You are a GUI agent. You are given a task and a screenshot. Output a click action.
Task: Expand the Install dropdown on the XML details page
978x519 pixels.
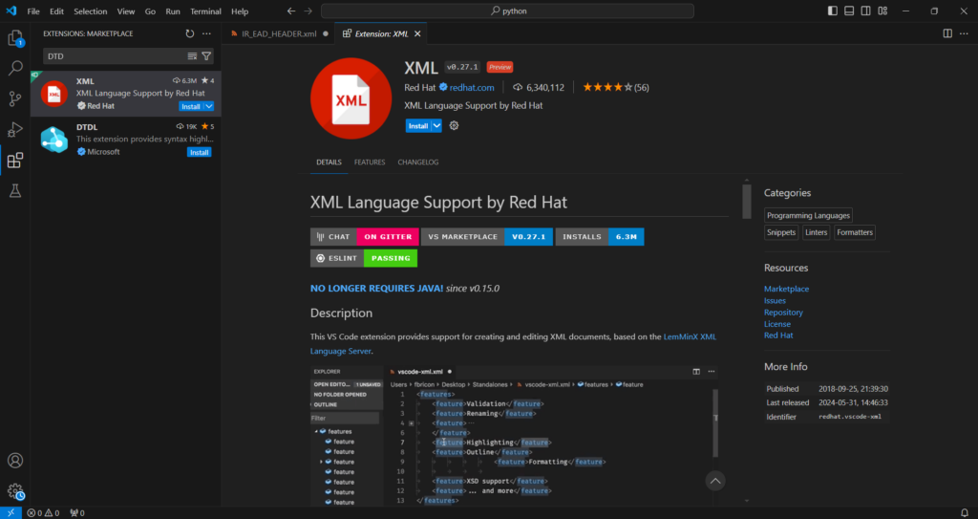point(437,125)
